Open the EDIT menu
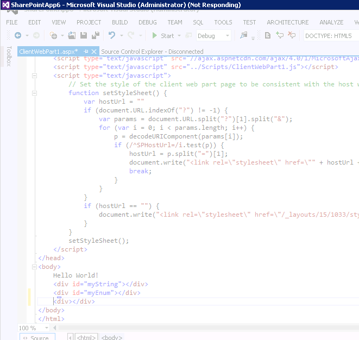The image size is (359, 340). (35, 22)
